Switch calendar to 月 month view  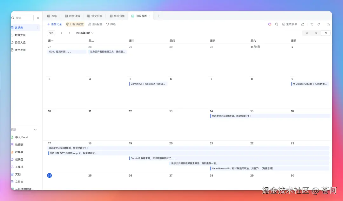pos(326,33)
